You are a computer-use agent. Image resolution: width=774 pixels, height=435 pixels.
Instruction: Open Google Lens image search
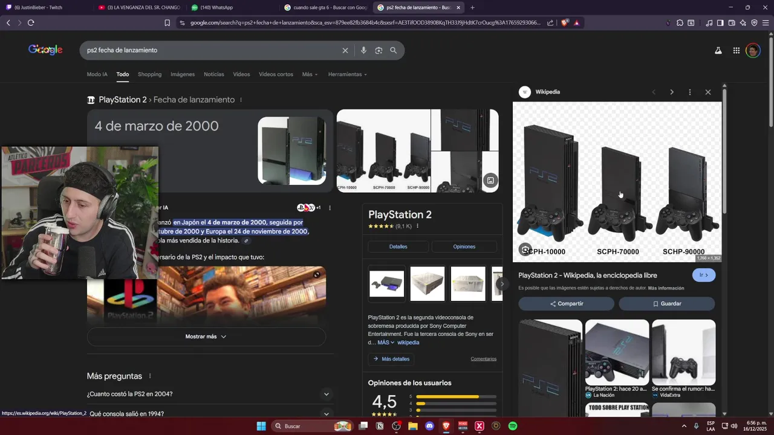point(379,50)
